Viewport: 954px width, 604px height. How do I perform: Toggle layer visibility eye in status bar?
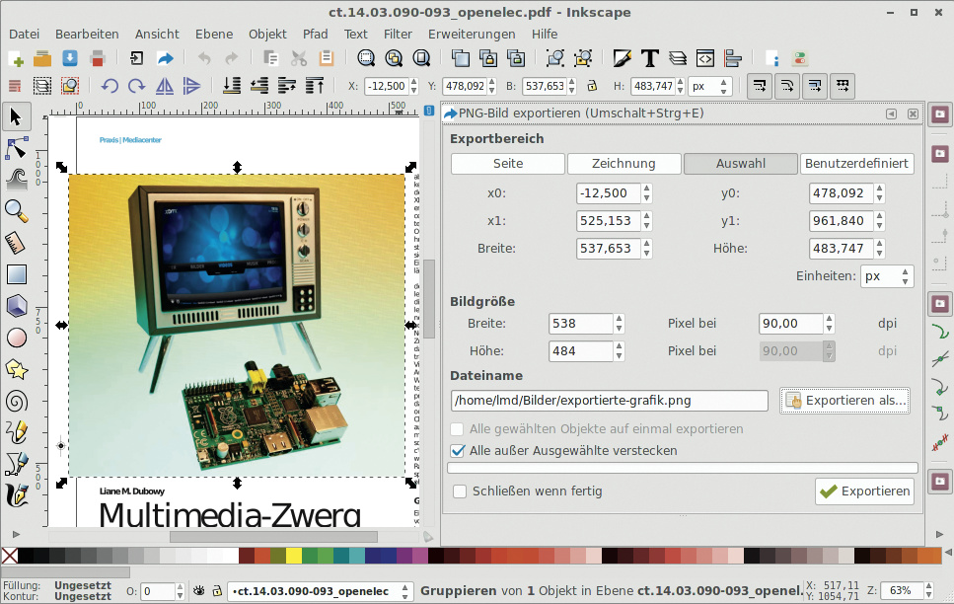click(199, 590)
